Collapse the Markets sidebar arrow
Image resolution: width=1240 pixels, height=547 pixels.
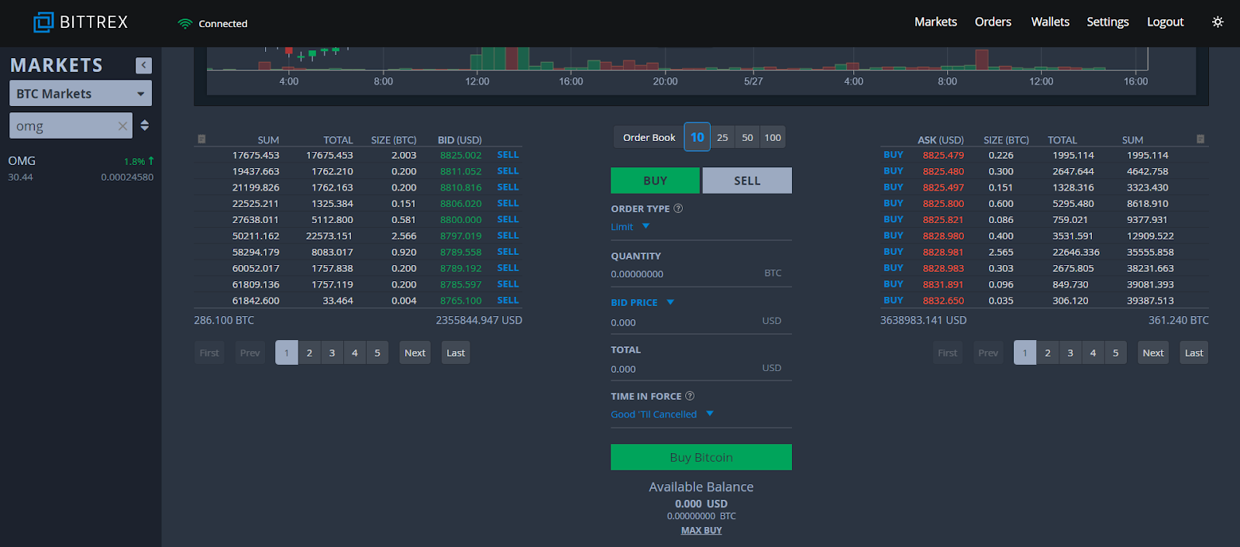(x=143, y=65)
